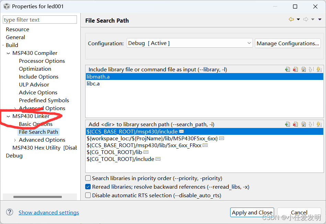
Task: Click the Cancel button
Action: pos(299,212)
